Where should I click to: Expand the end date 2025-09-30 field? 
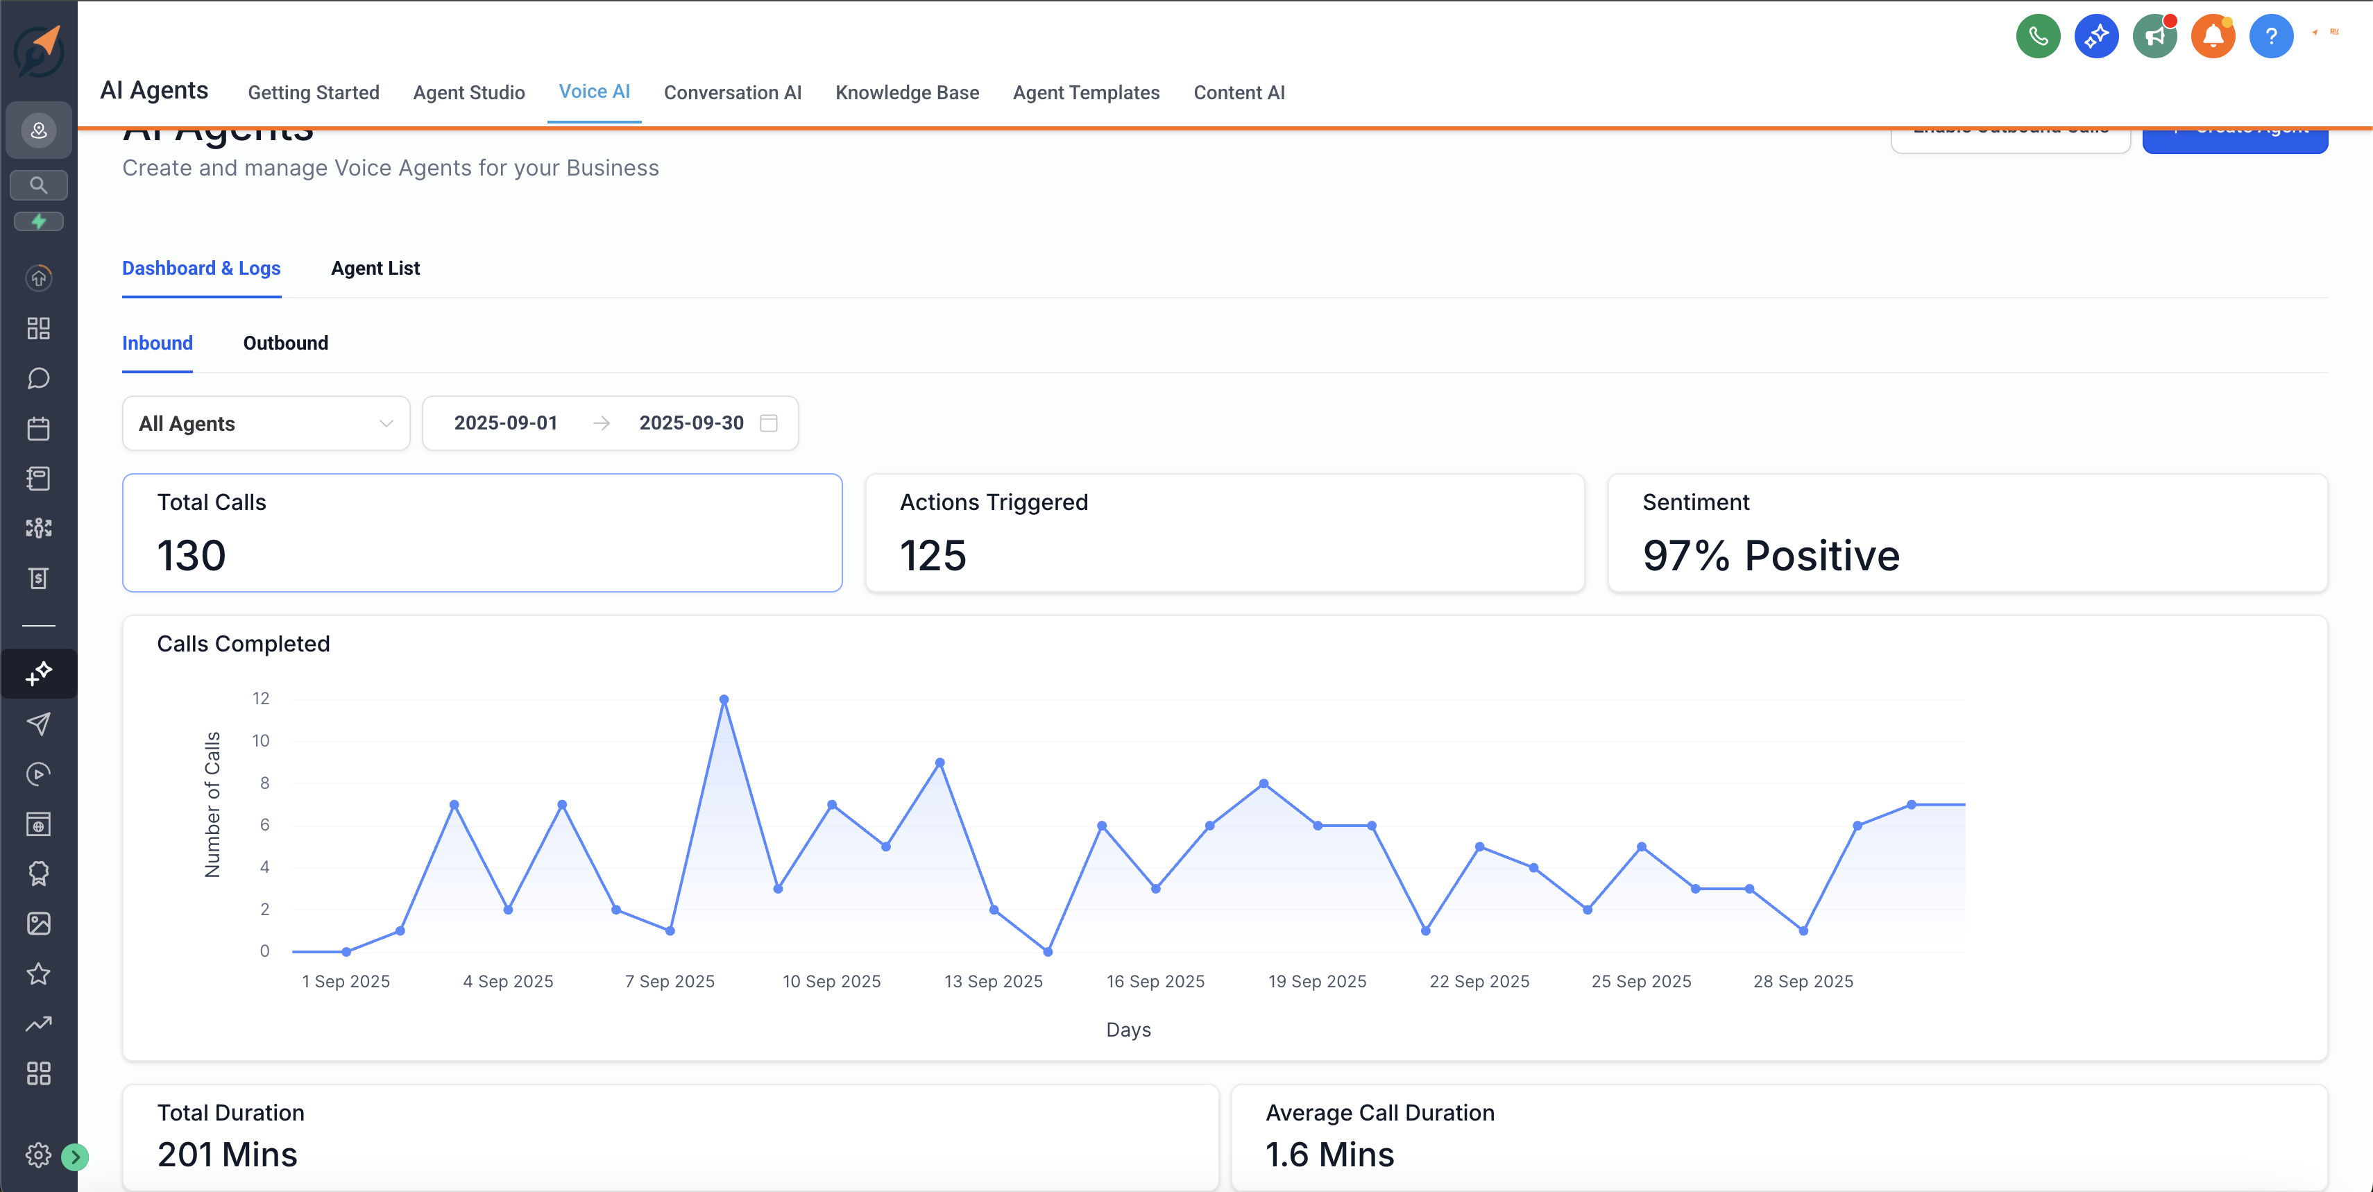692,423
